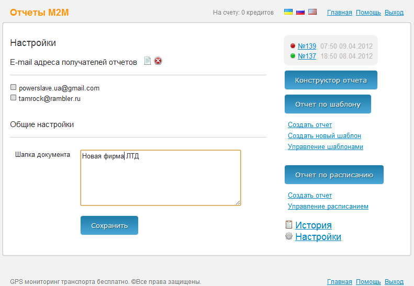Switch language via US flag
The width and height of the screenshot is (414, 286).
312,12
